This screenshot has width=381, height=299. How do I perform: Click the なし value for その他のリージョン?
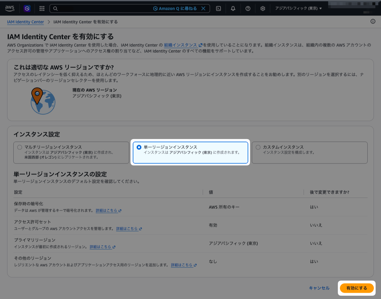coord(213,261)
